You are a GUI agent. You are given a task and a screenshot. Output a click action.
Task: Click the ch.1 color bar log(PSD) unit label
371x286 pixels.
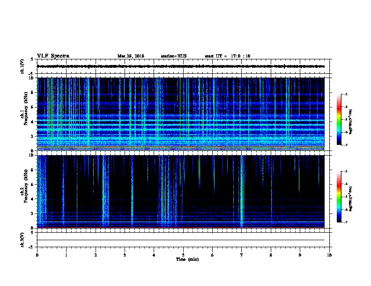tap(351, 122)
